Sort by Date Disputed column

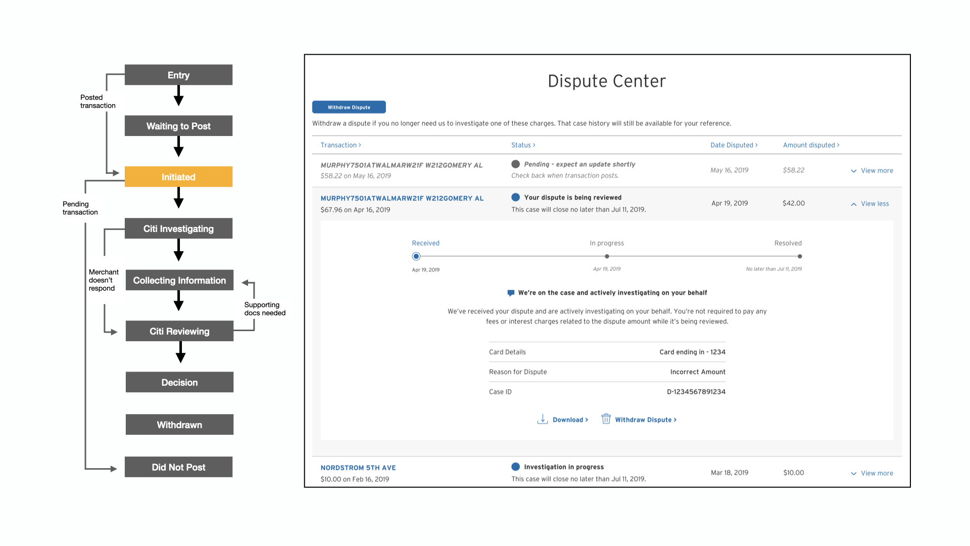(x=734, y=145)
